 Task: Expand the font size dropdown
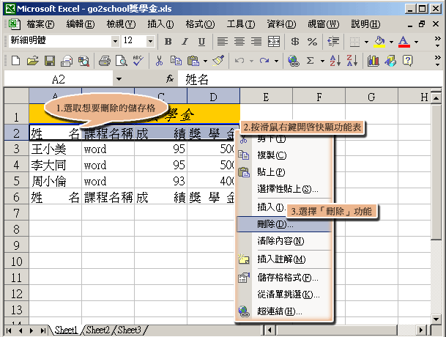[x=152, y=41]
